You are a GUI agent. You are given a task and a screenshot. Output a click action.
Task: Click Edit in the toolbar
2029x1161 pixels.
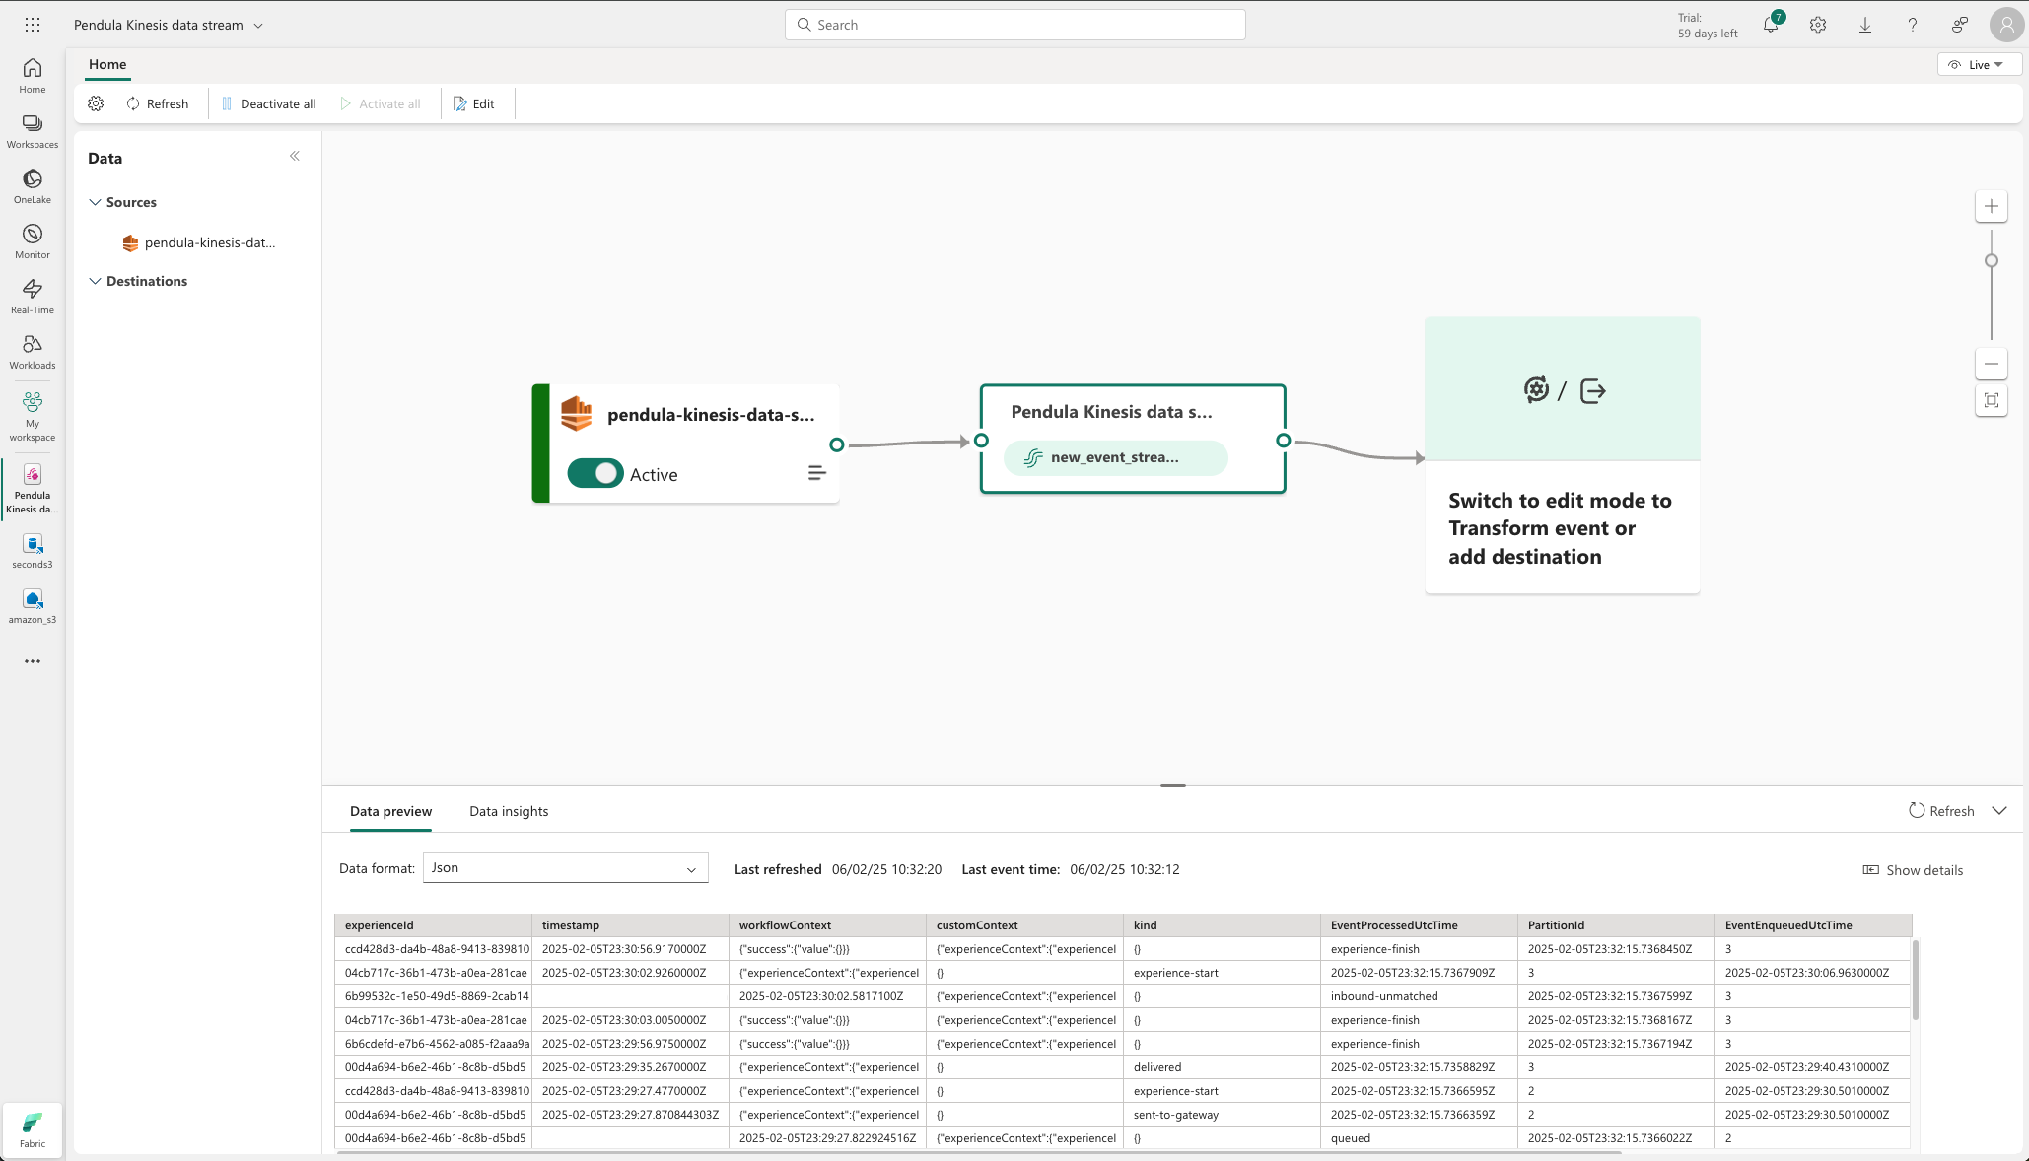tap(474, 103)
